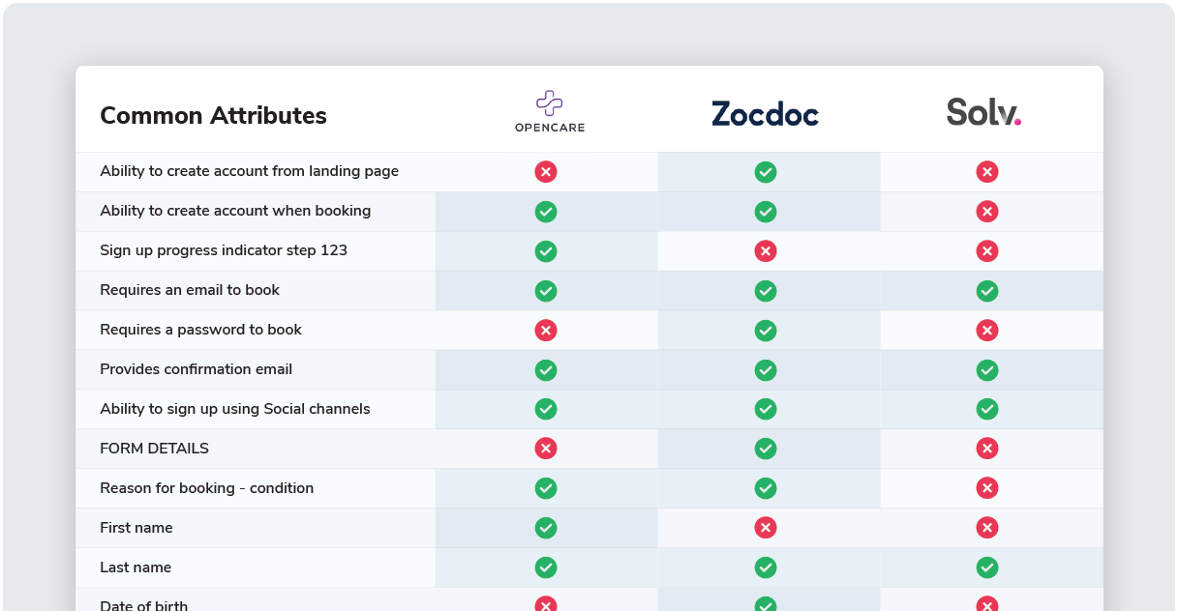
Task: Click Solv's check for sign up using Social channels
Action: click(x=987, y=409)
